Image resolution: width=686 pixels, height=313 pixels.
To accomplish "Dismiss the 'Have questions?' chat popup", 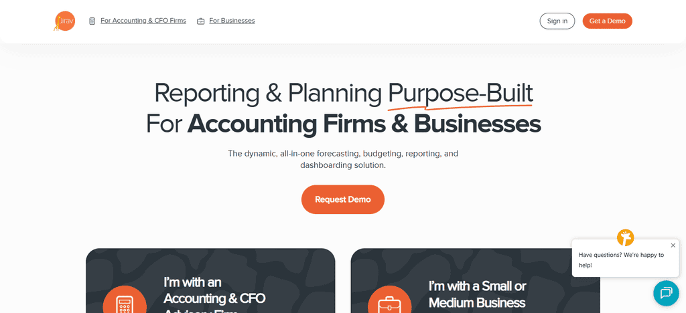I will tap(673, 245).
